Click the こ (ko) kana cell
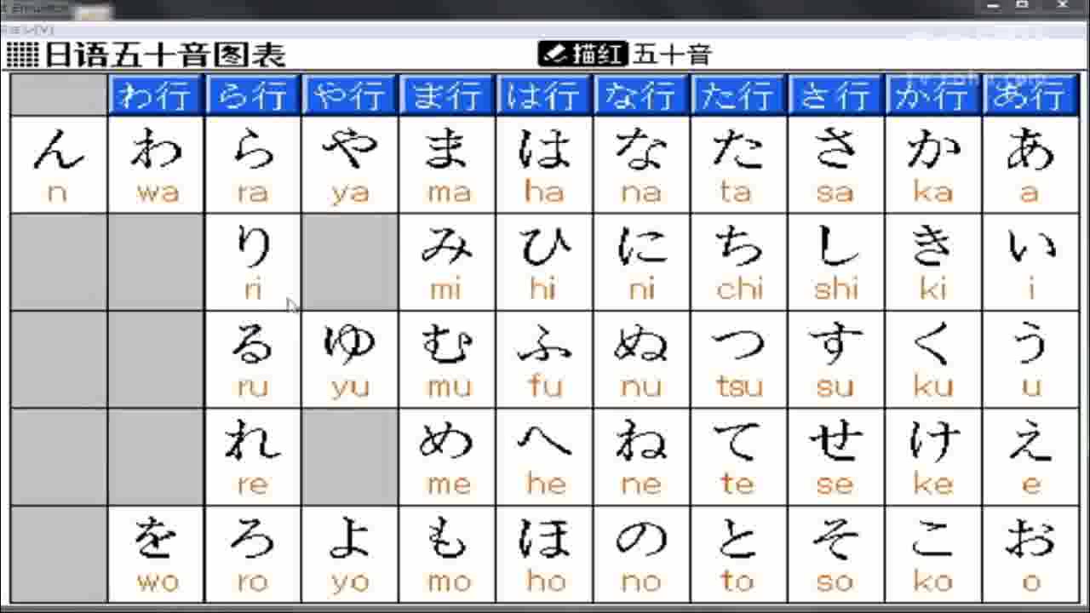This screenshot has height=613, width=1090. [932, 554]
